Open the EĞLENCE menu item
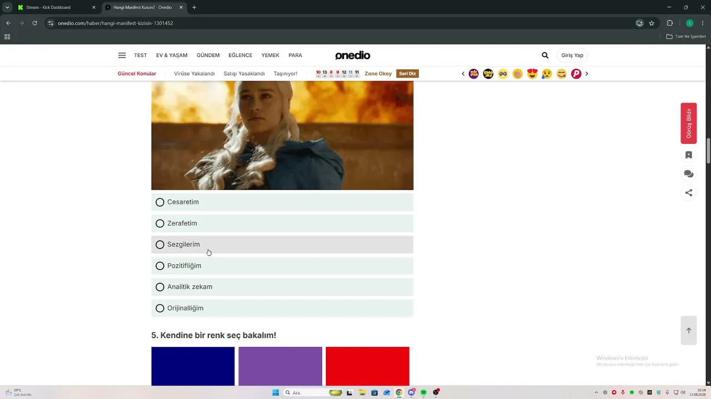Viewport: 711px width, 399px height. point(241,55)
